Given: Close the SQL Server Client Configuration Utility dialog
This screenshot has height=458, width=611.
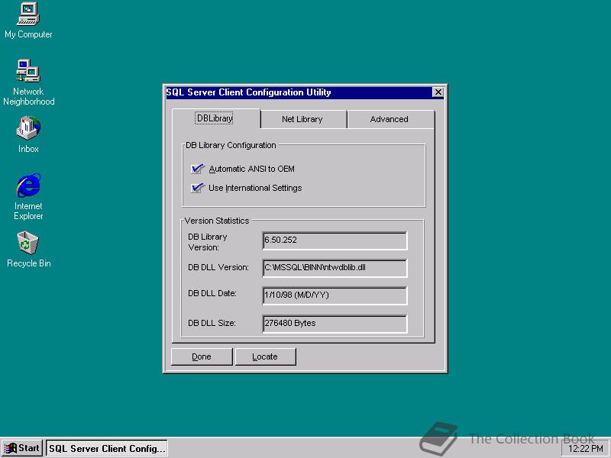Looking at the screenshot, I should (x=438, y=92).
